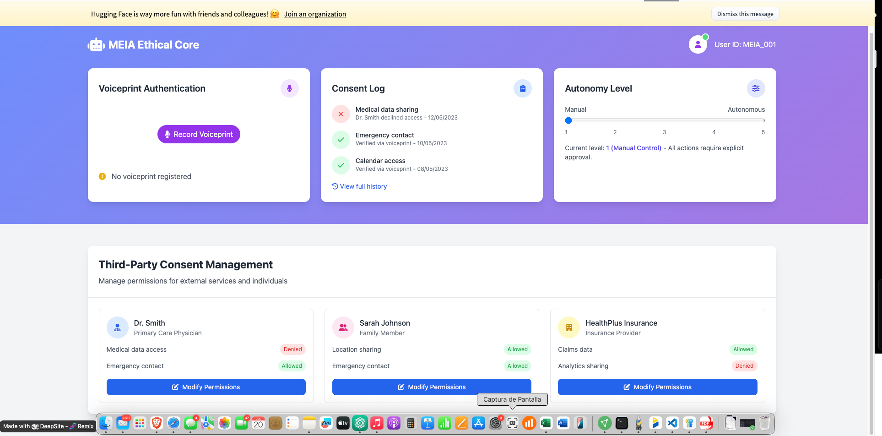Screen dimensions: 882x436
Task: Click the Record Voiceprint button
Action: [x=199, y=134]
